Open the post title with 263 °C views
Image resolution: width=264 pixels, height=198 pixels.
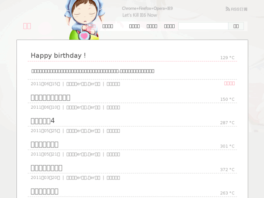44,191
